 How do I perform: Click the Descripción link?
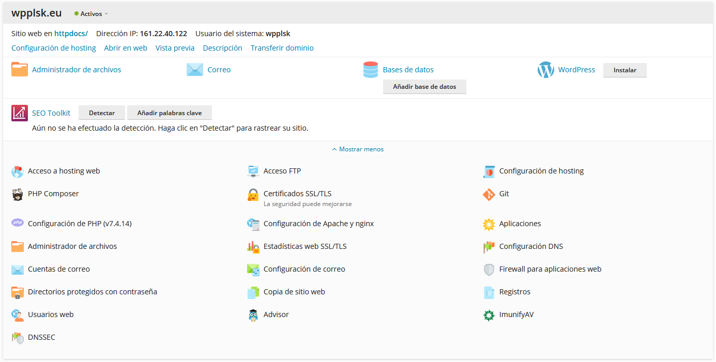pos(223,48)
